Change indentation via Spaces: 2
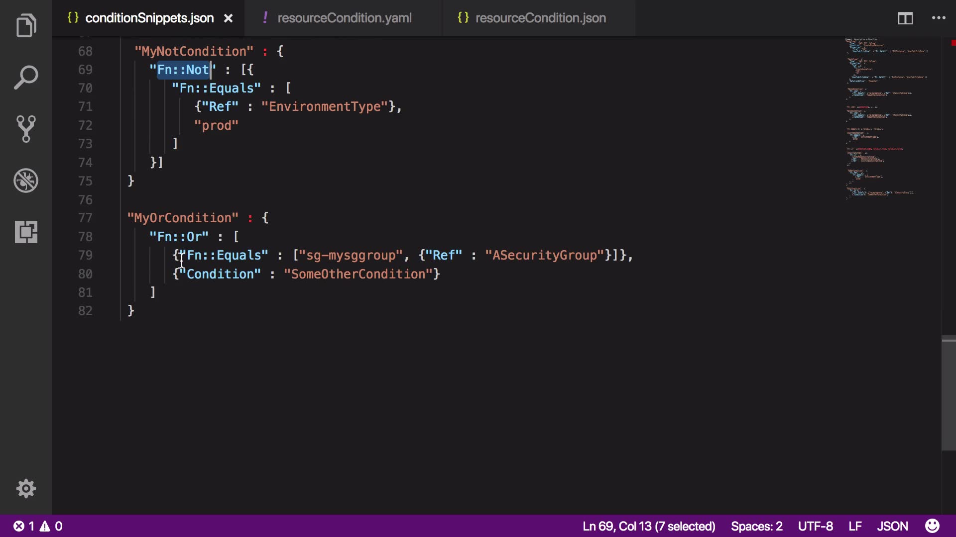The height and width of the screenshot is (537, 956). [756, 526]
